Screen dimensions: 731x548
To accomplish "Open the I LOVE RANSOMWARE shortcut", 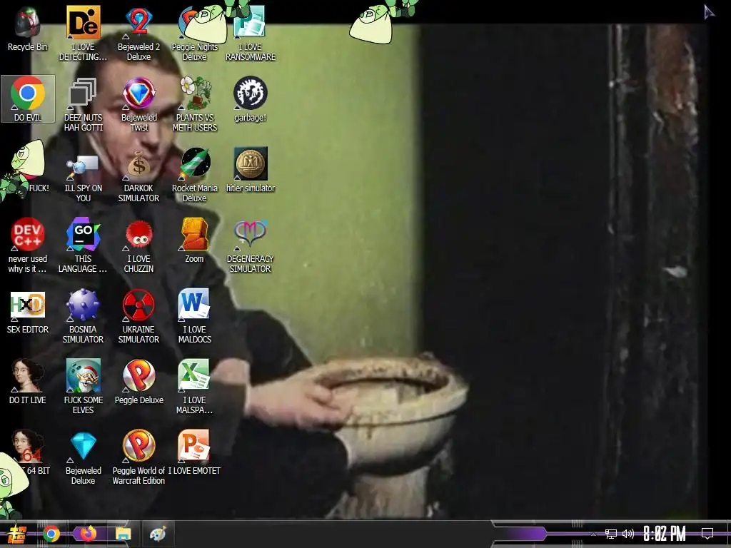I will pos(251,34).
